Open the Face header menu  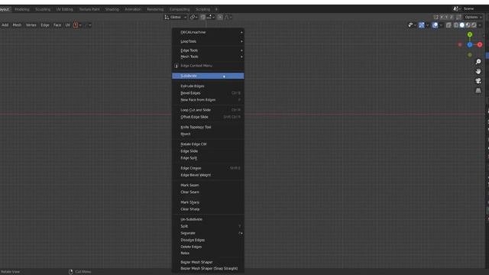click(x=57, y=25)
